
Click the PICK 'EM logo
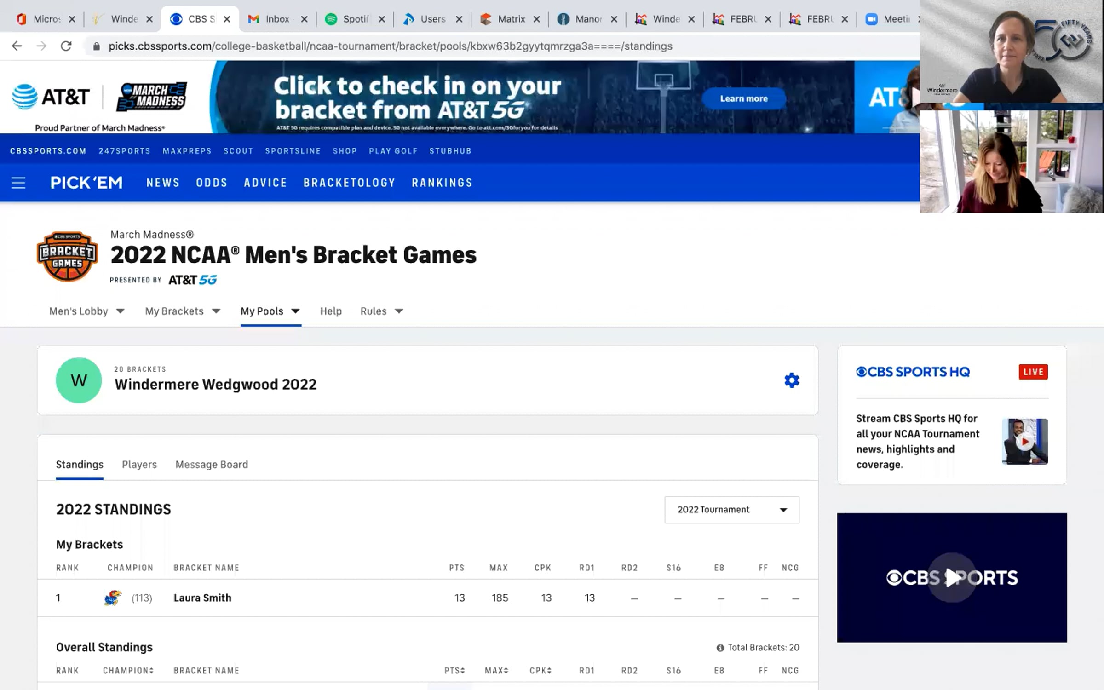coord(86,183)
